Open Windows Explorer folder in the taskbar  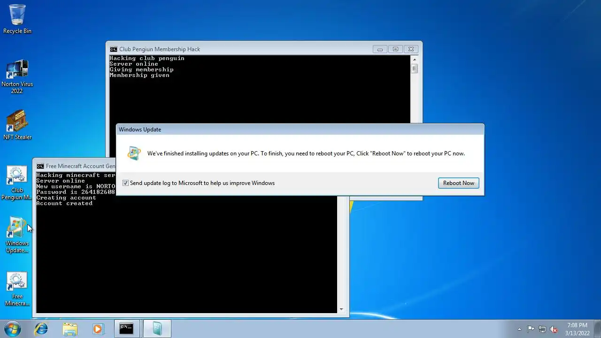coord(69,329)
